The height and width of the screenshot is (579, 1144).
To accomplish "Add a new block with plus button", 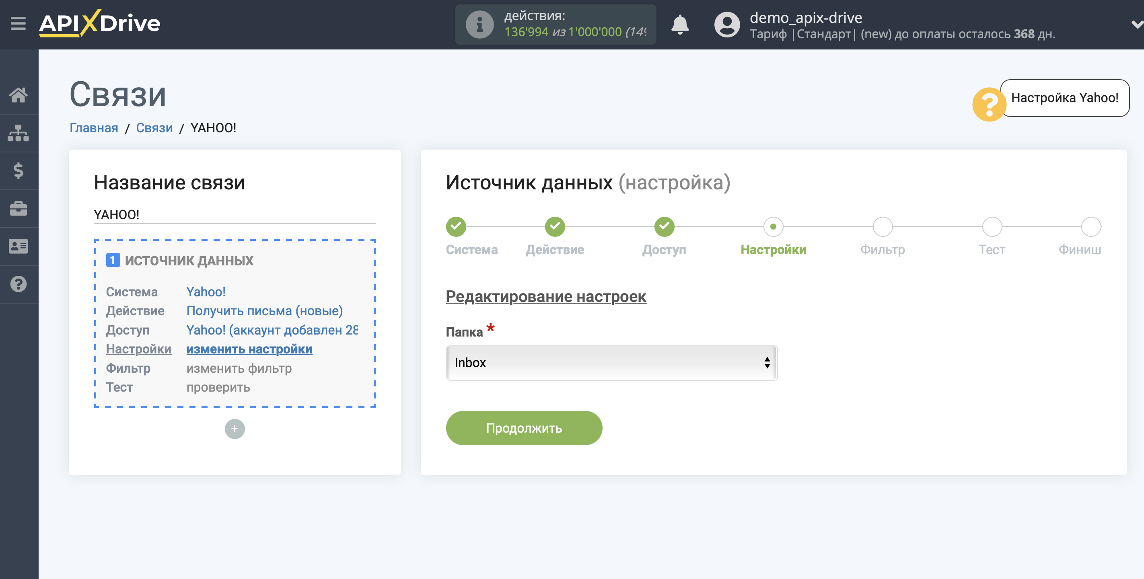I will pyautogui.click(x=235, y=429).
